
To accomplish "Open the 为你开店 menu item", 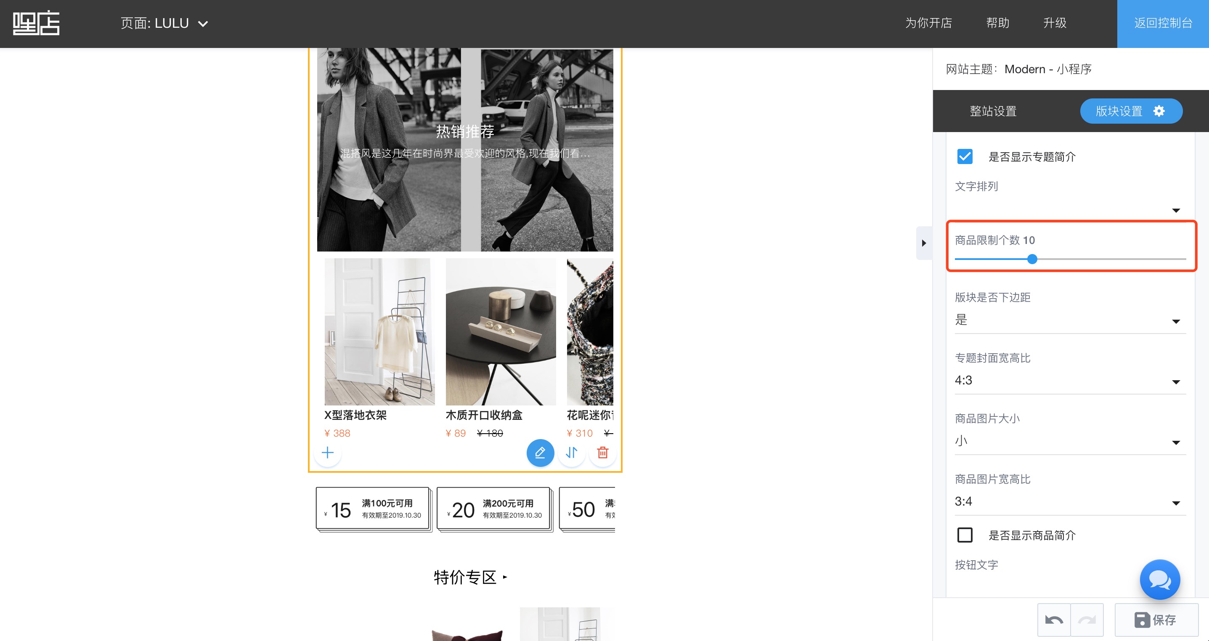I will pyautogui.click(x=928, y=23).
